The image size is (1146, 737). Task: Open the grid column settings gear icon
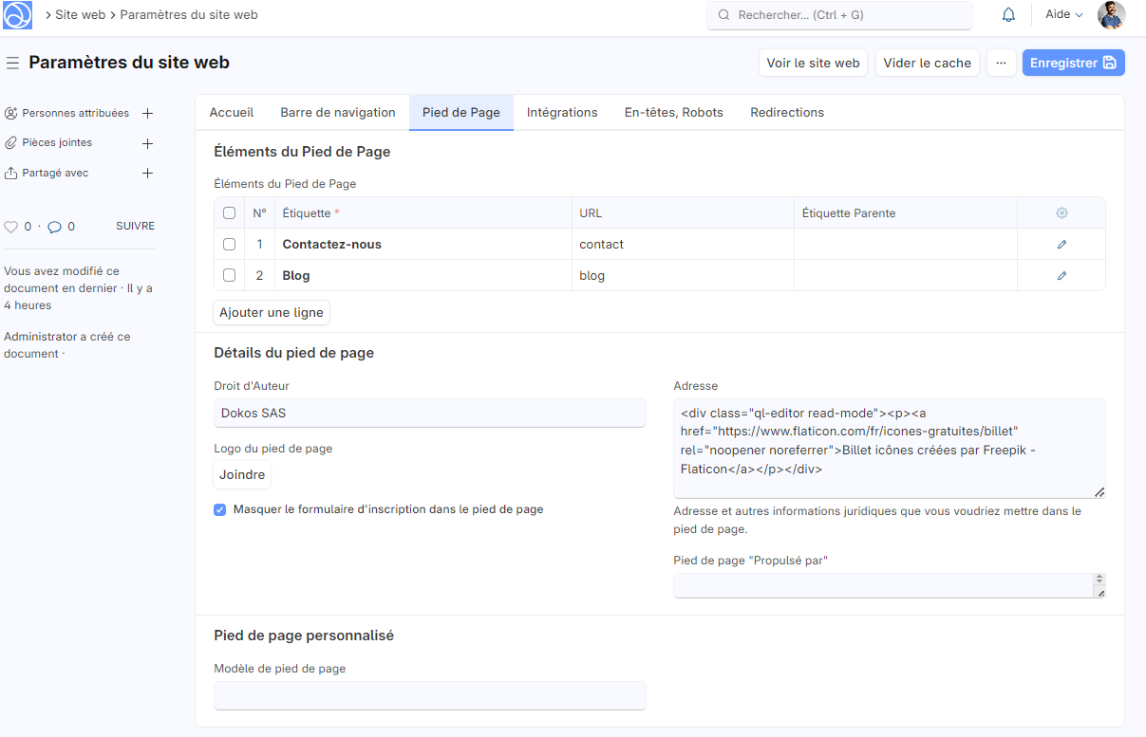(1061, 212)
